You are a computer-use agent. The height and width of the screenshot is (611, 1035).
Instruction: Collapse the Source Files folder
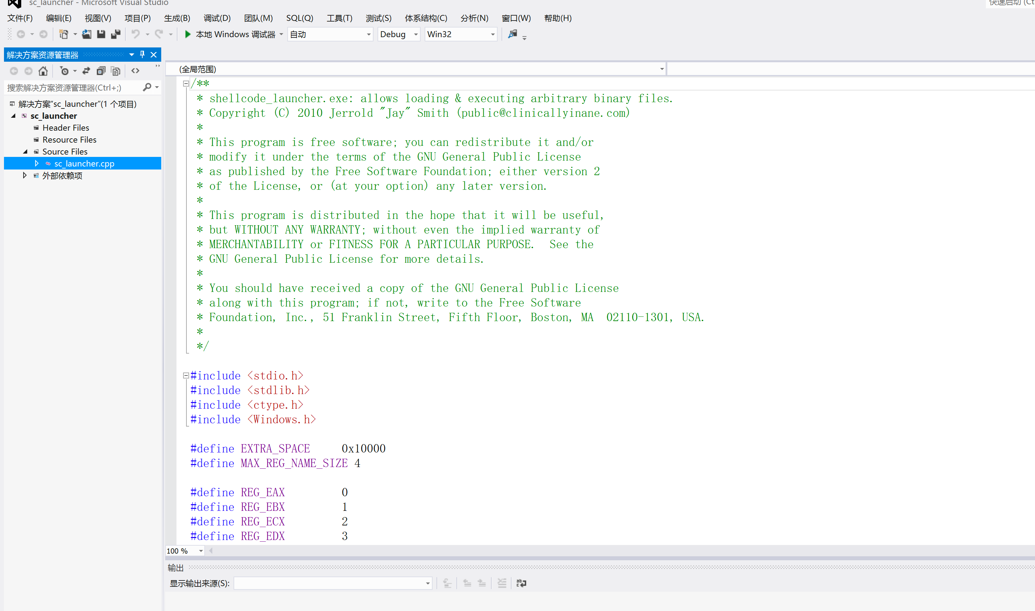26,152
